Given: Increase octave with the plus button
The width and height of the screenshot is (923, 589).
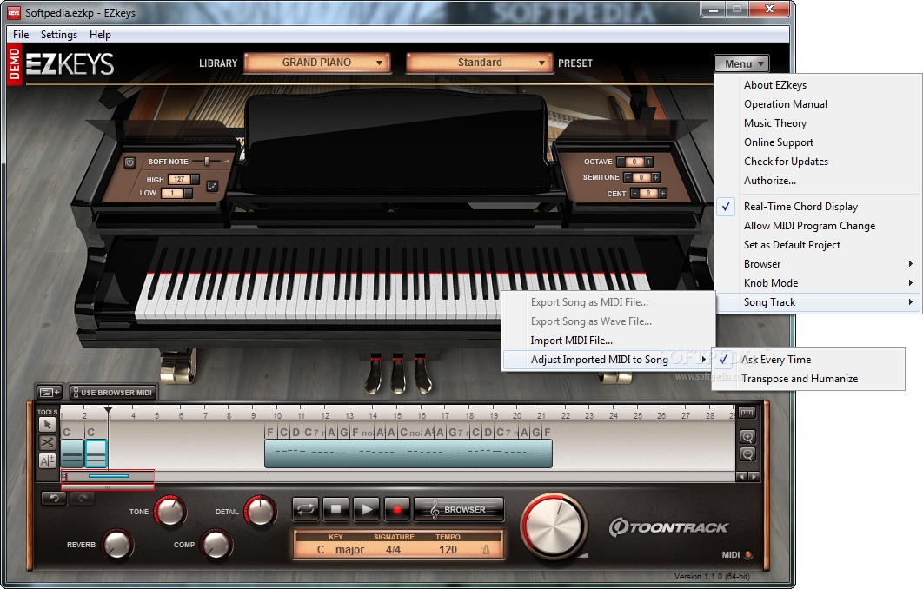Looking at the screenshot, I should [648, 162].
